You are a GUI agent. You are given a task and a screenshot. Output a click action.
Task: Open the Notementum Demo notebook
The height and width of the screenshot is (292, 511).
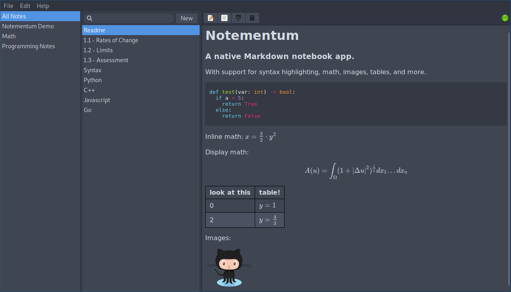[28, 26]
